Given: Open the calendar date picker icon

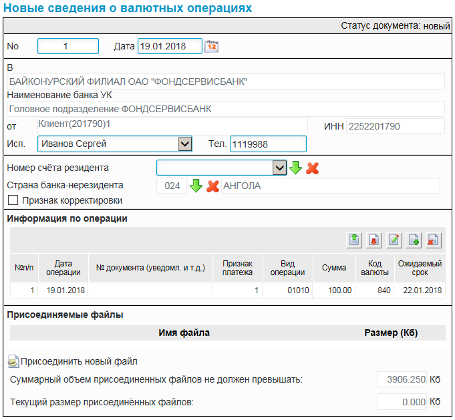Looking at the screenshot, I should coord(211,47).
